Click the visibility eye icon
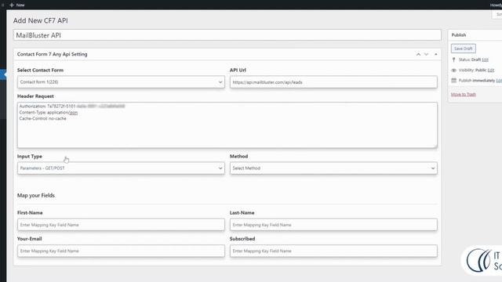The width and height of the screenshot is (502, 282). coord(453,70)
